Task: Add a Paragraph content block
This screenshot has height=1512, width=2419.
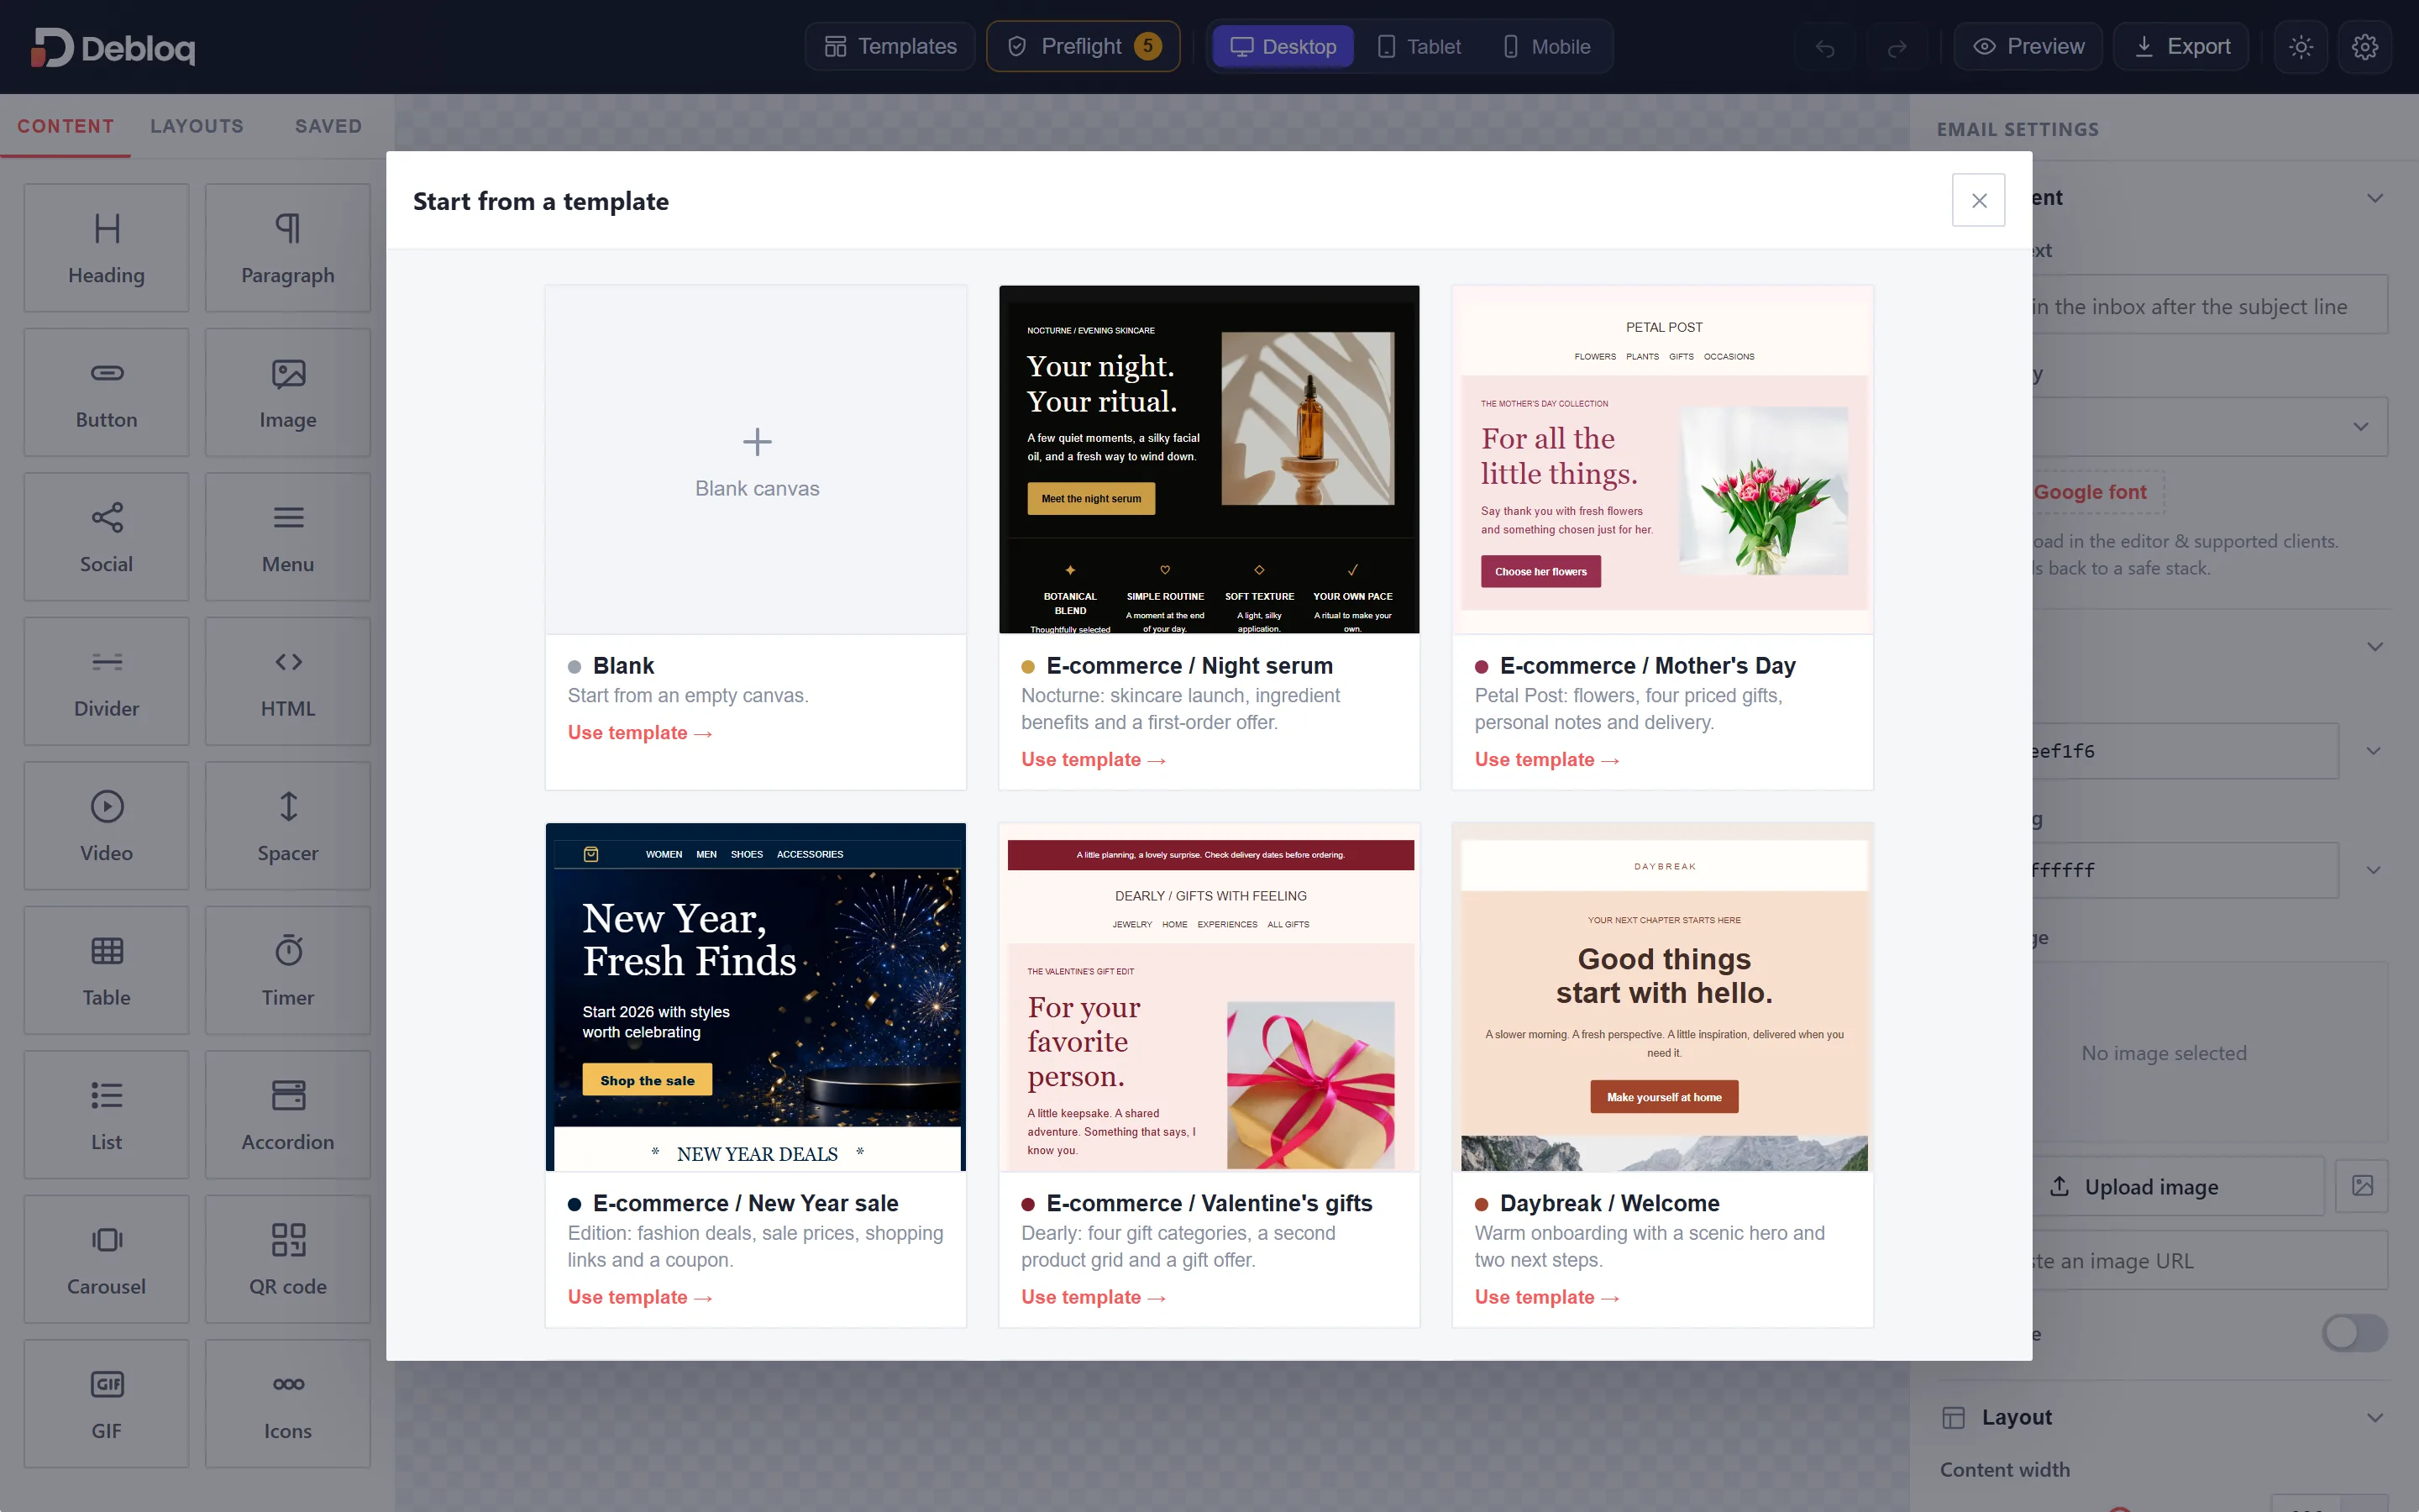Action: point(288,247)
